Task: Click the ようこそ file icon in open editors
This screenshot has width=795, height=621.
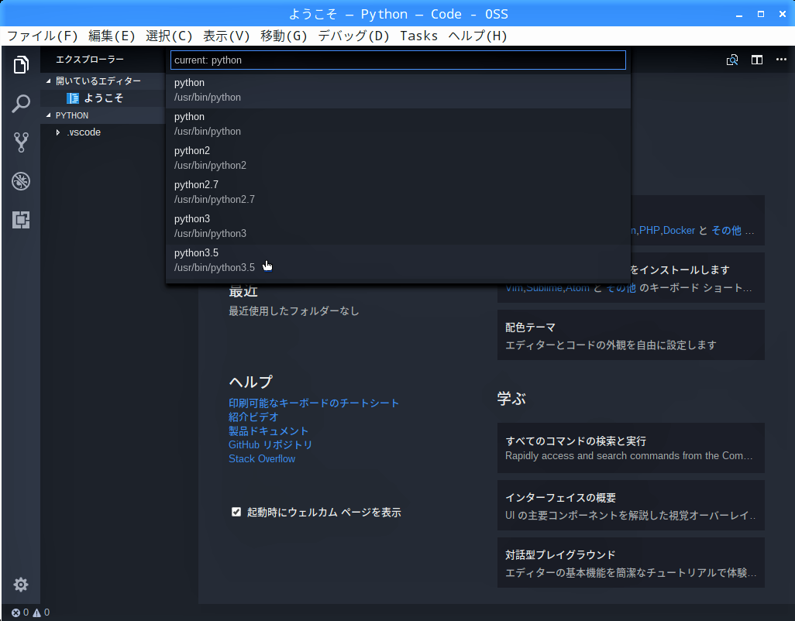Action: coord(73,98)
